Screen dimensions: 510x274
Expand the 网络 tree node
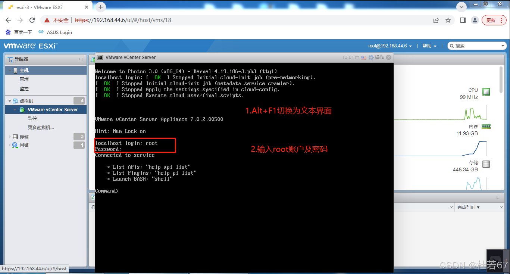point(10,145)
